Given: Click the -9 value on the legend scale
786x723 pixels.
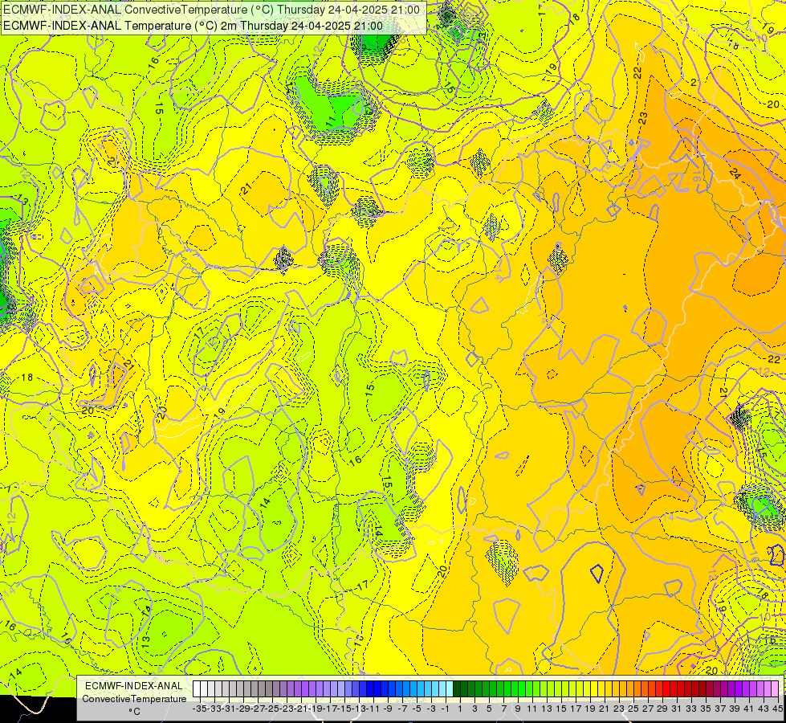Looking at the screenshot, I should [388, 709].
